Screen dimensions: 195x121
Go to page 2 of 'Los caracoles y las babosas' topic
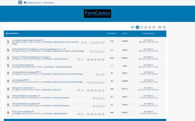click(x=103, y=75)
